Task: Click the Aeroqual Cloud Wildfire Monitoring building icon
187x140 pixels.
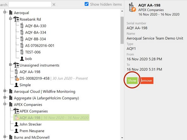Action: [x=11, y=91]
